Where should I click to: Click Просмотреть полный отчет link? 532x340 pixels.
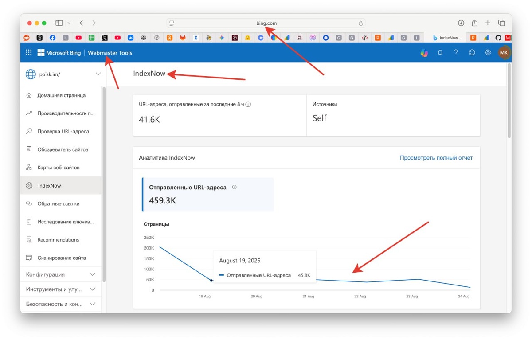436,158
